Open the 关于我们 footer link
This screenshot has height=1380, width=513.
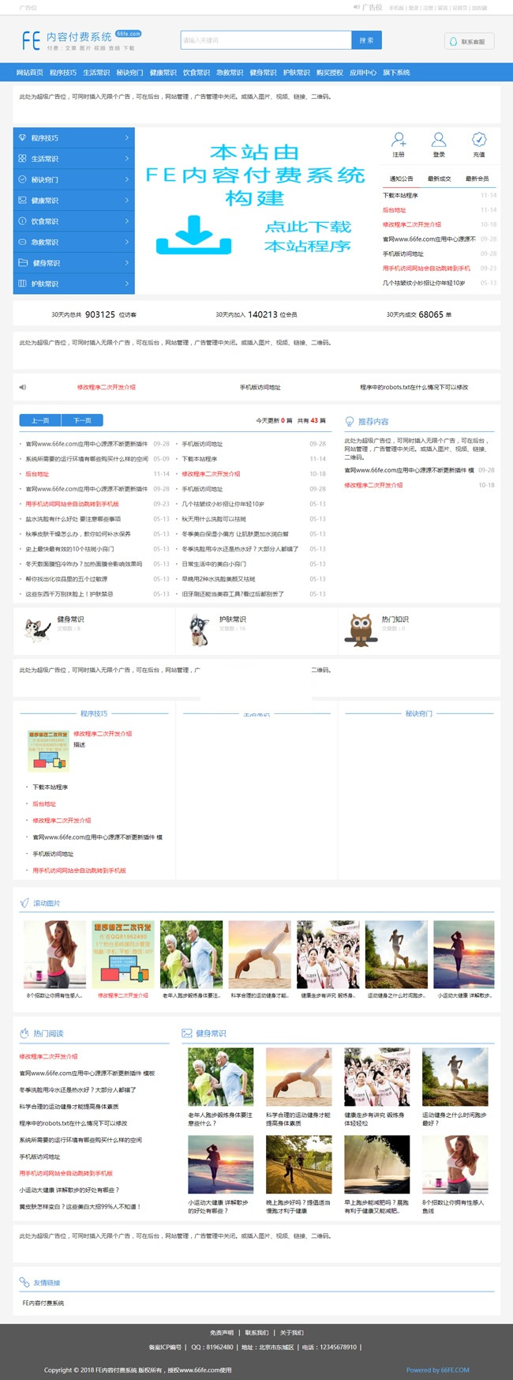[x=291, y=1333]
